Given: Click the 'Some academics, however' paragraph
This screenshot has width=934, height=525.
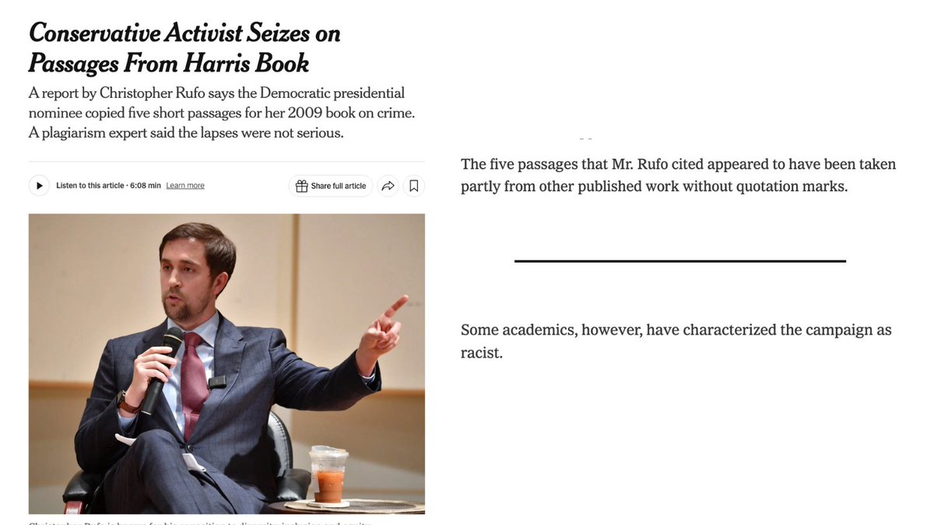Looking at the screenshot, I should coord(676,341).
